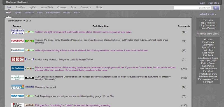The image size is (224, 107).
Task: Open the About/FArQ menu item
Action: coord(47,8)
